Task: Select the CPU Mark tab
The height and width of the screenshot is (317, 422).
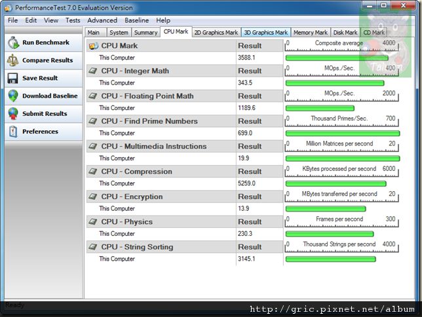Action: click(176, 31)
